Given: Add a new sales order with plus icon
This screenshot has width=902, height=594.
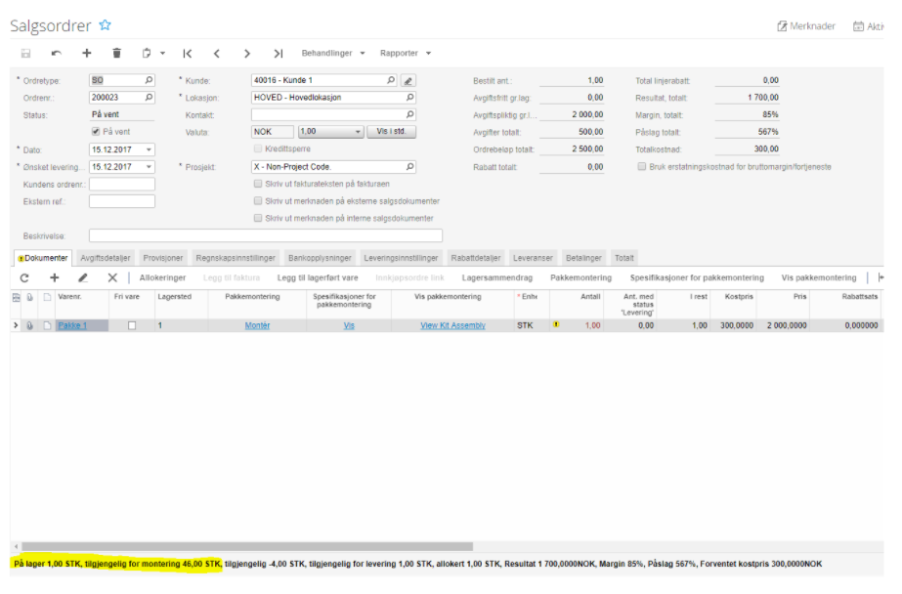Looking at the screenshot, I should coord(87,53).
